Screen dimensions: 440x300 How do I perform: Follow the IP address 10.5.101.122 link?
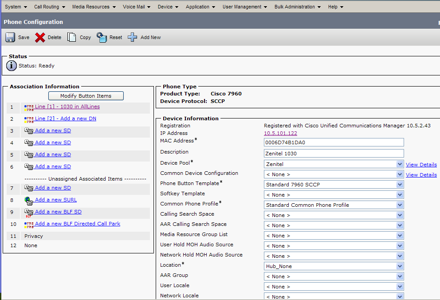[x=280, y=133]
